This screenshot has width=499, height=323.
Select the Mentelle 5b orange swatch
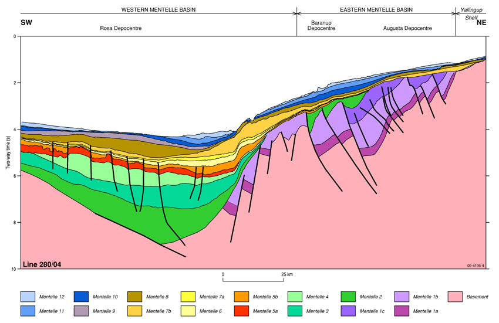point(242,297)
